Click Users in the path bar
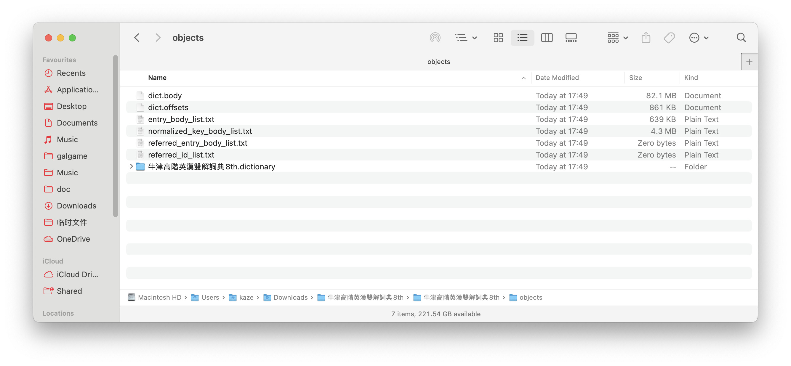 point(210,297)
